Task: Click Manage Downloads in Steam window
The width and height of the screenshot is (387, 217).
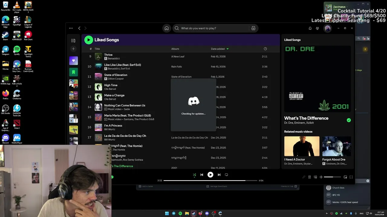Action: [216, 187]
